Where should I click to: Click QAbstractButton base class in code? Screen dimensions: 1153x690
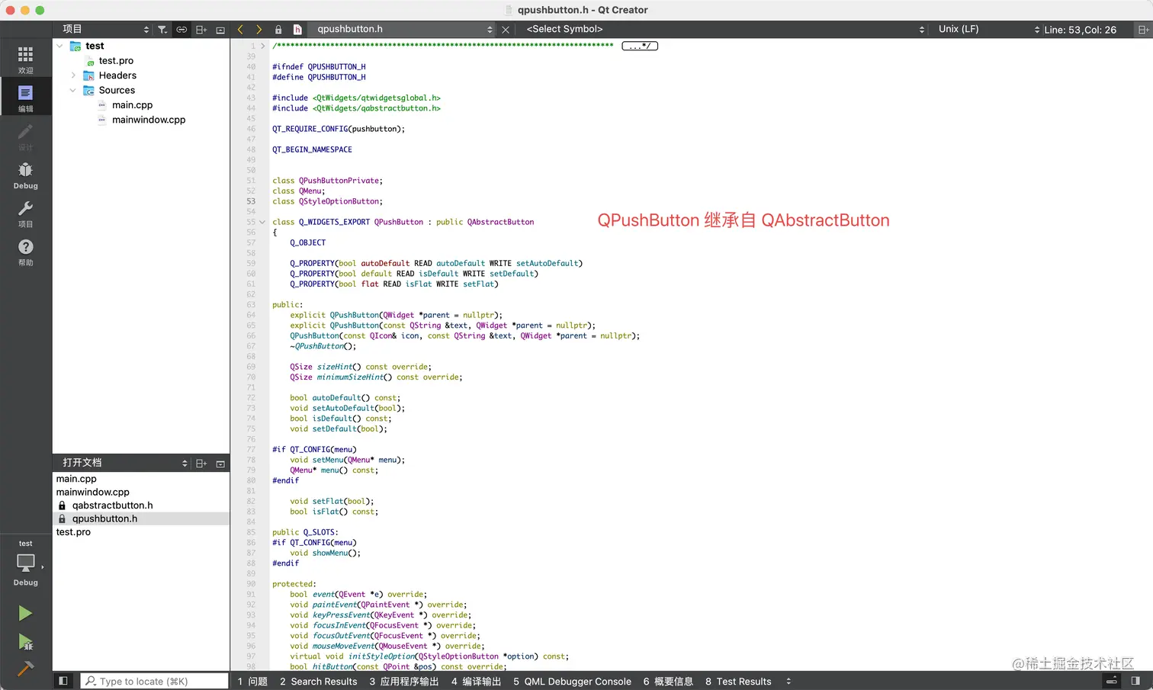pos(500,222)
